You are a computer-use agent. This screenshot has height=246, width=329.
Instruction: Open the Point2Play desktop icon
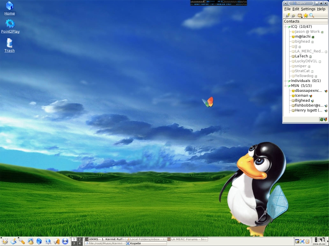click(x=10, y=26)
